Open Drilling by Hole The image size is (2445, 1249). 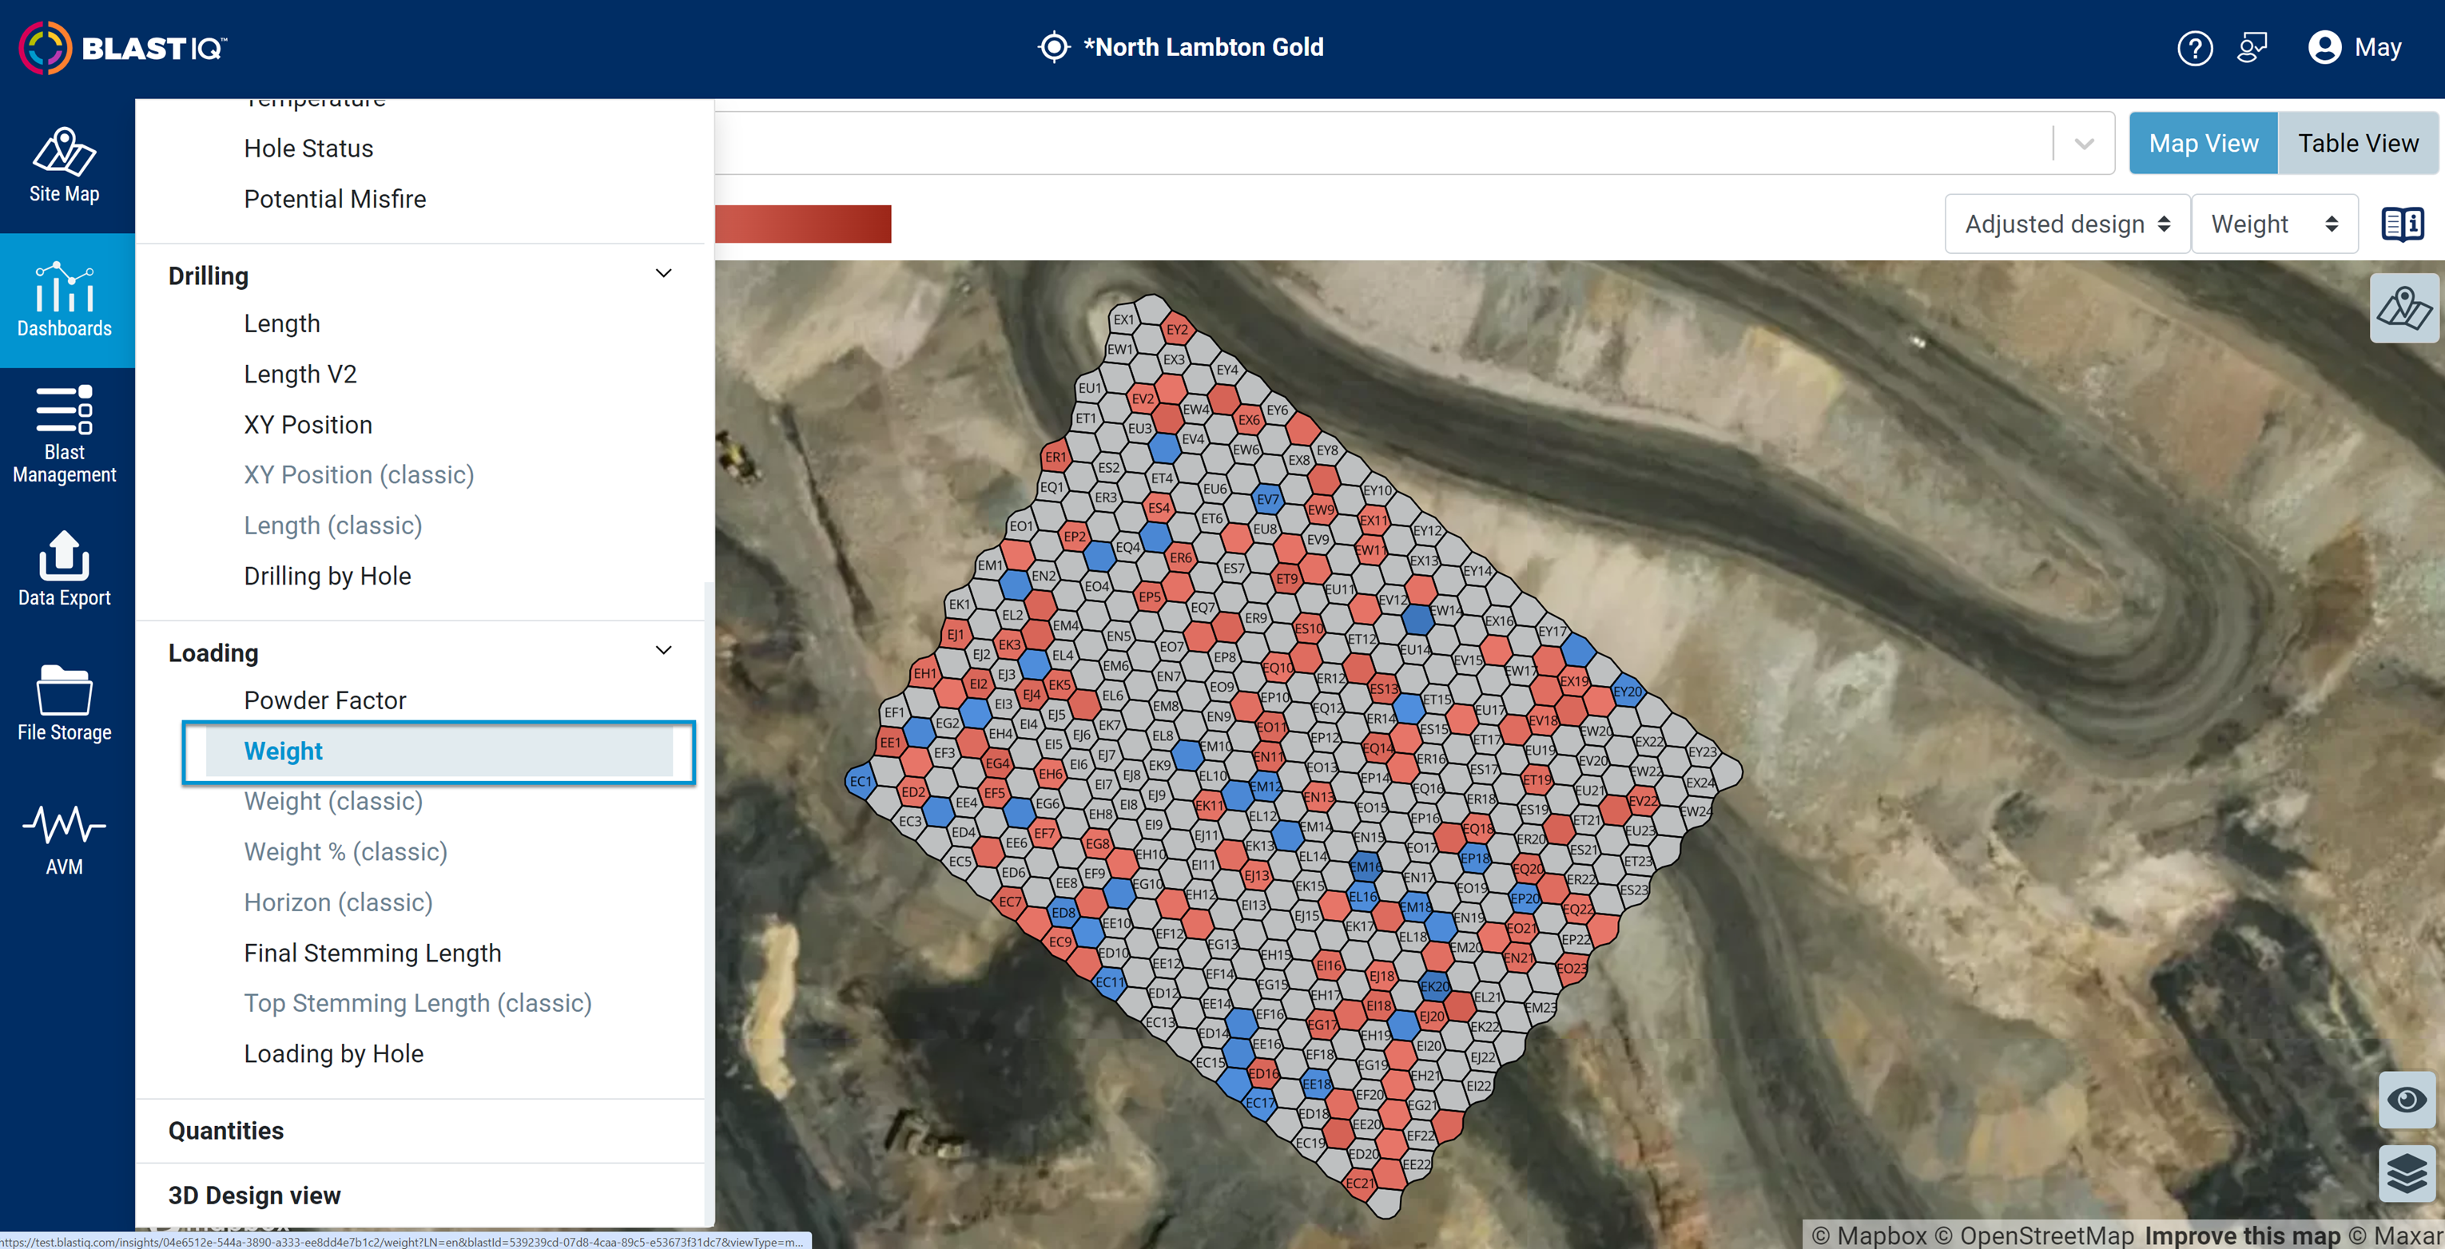point(328,576)
